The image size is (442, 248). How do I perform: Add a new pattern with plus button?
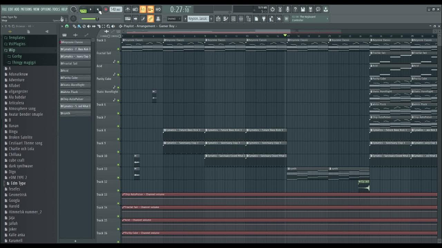pos(211,19)
